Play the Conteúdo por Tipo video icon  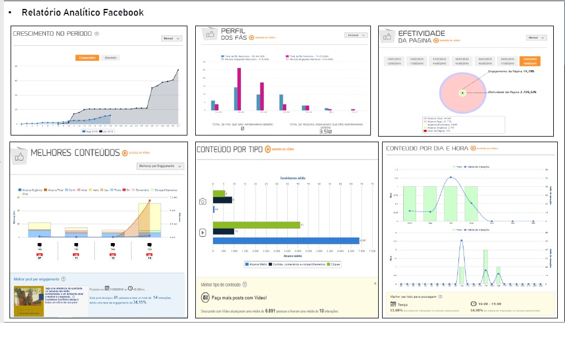(268, 149)
